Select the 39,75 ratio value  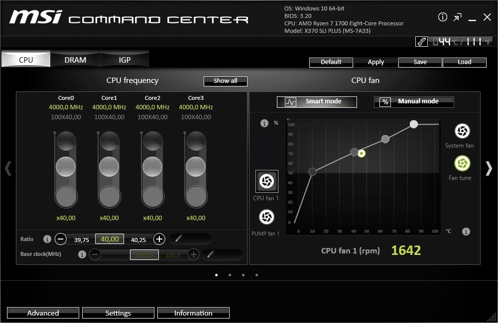click(82, 240)
